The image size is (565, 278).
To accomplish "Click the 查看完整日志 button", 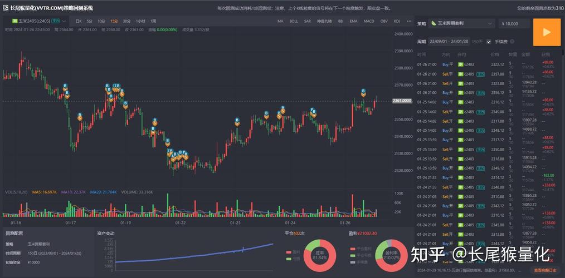I will coord(544,271).
